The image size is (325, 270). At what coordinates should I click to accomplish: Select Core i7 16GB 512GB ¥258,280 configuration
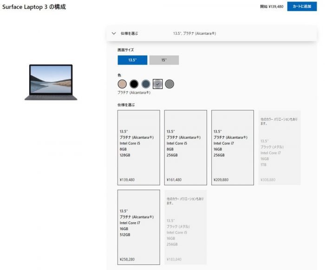click(x=139, y=227)
